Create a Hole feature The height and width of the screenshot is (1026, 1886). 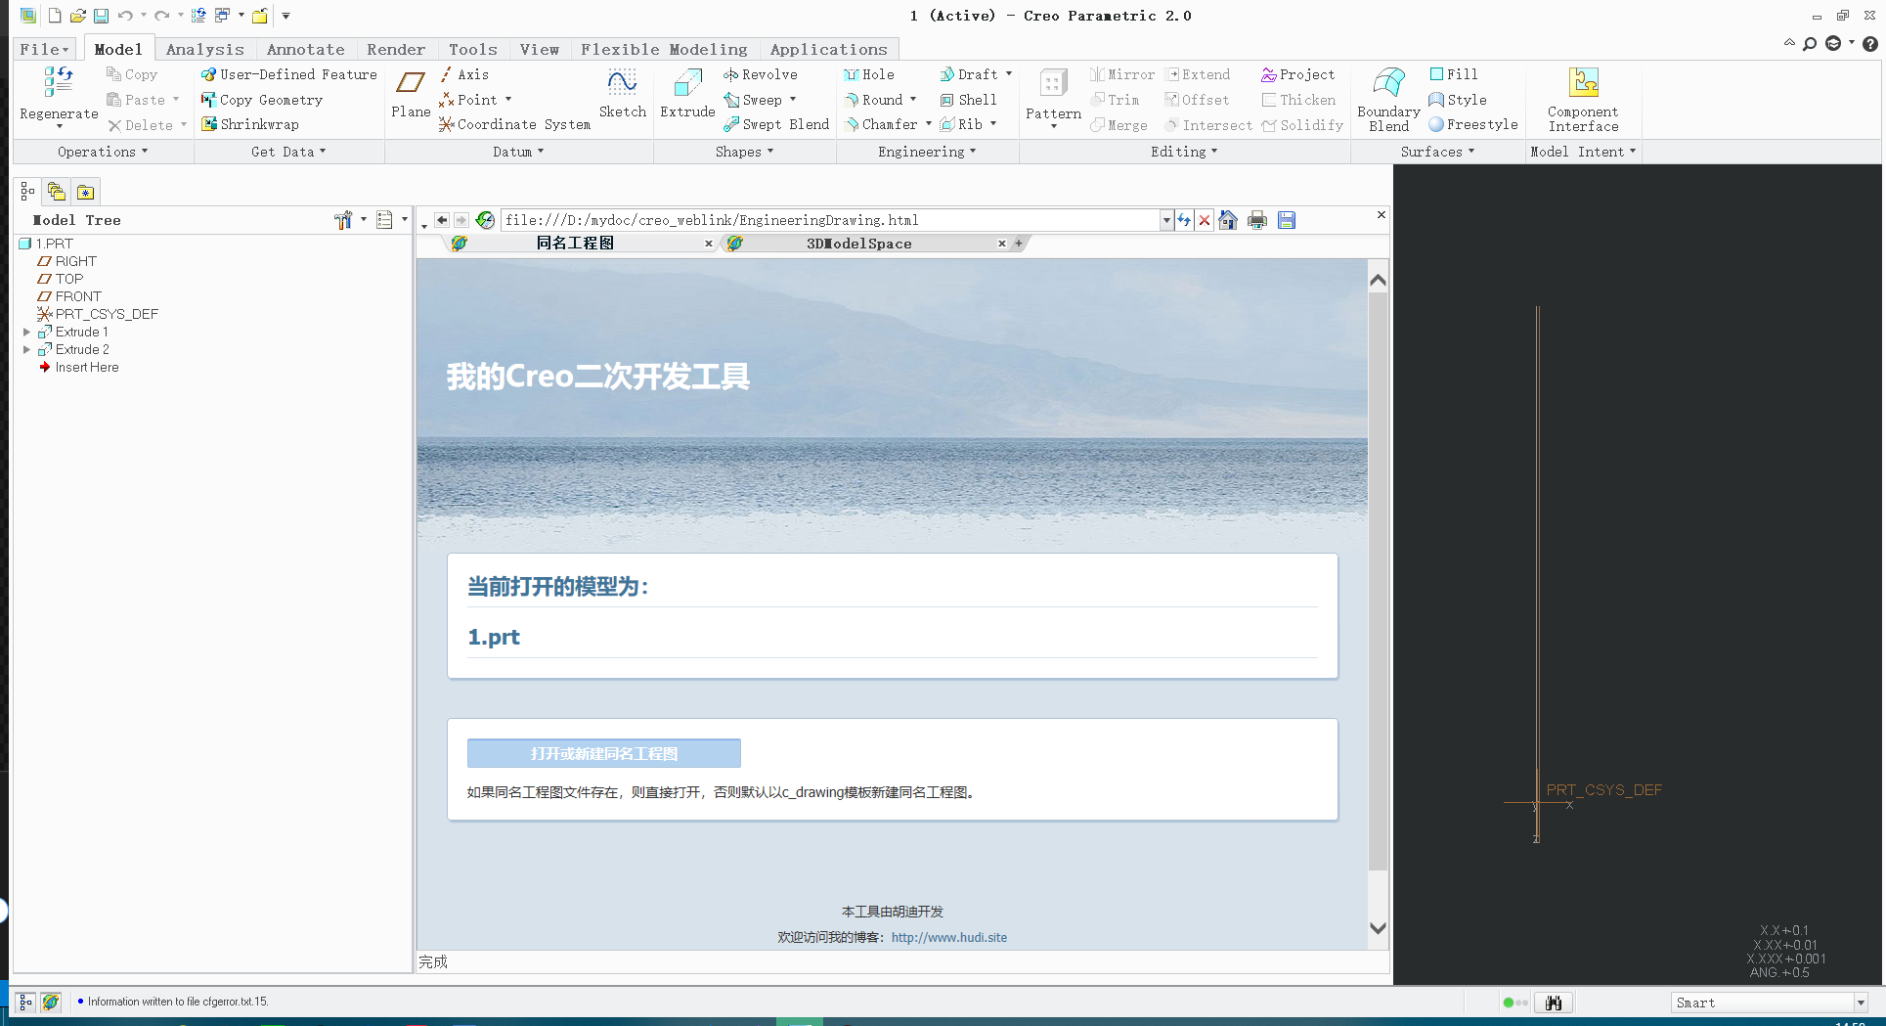pos(869,74)
